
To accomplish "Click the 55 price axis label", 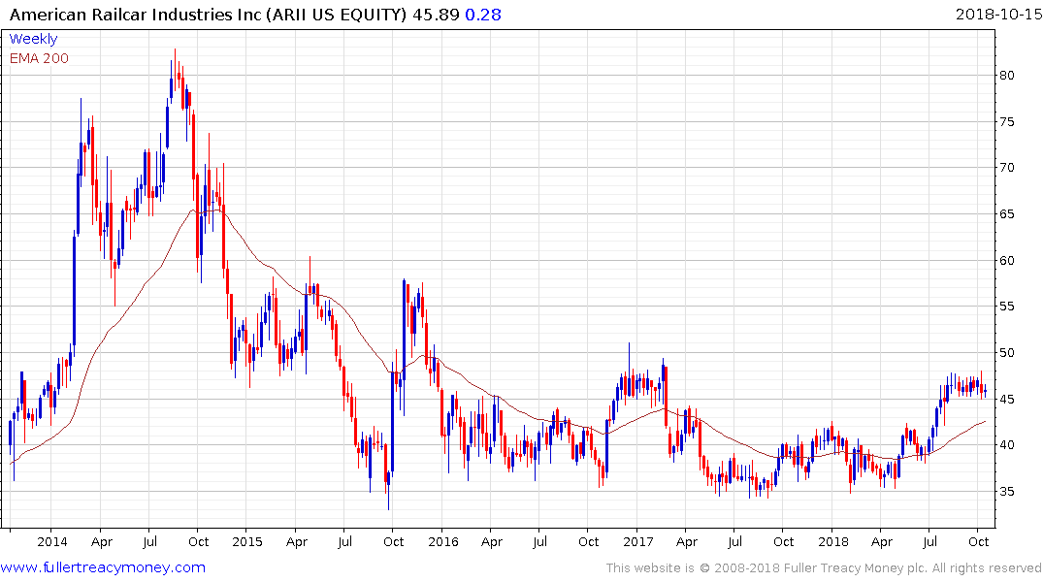I will [1007, 307].
